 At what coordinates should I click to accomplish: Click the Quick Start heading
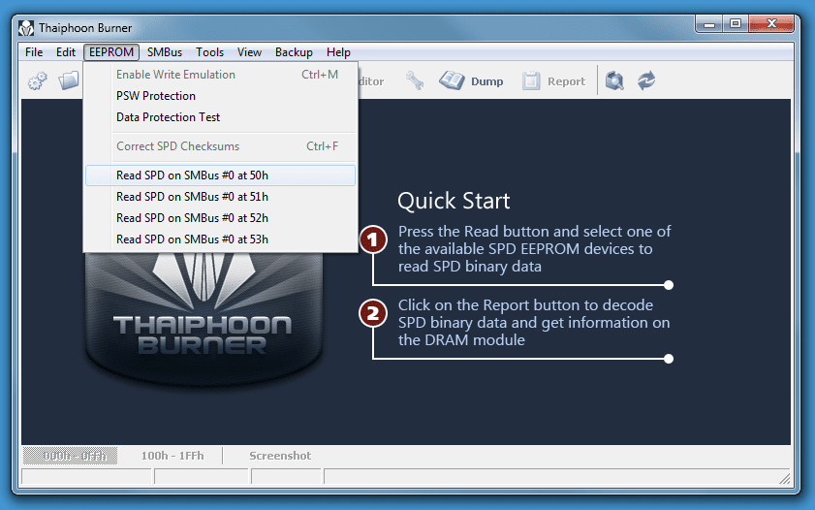coord(454,202)
